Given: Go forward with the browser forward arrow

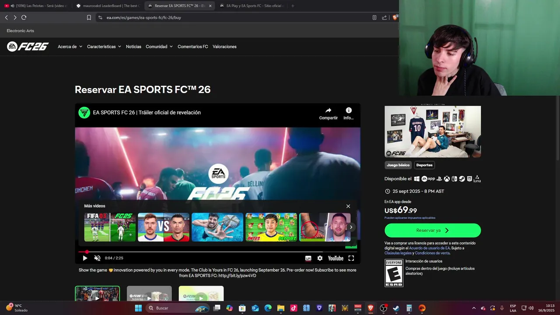Looking at the screenshot, I should pyautogui.click(x=15, y=17).
